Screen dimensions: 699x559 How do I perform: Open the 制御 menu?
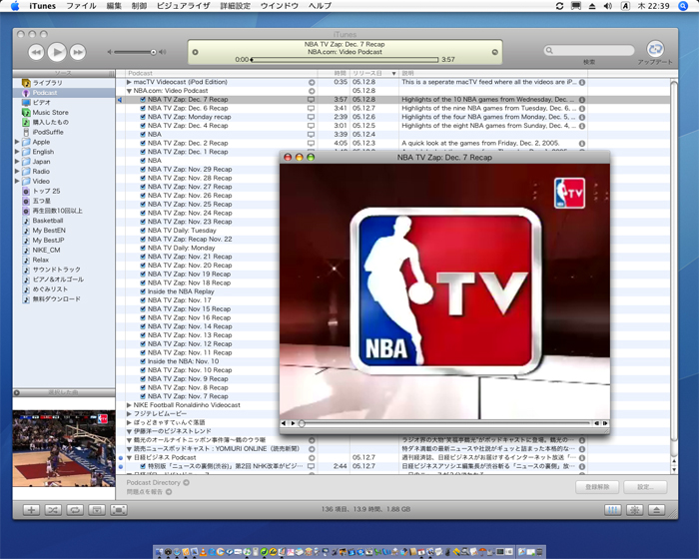pos(139,6)
